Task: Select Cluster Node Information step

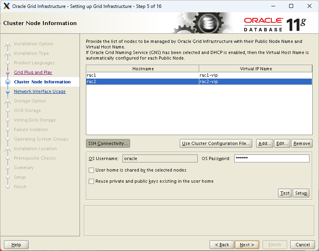Action: 42,82
